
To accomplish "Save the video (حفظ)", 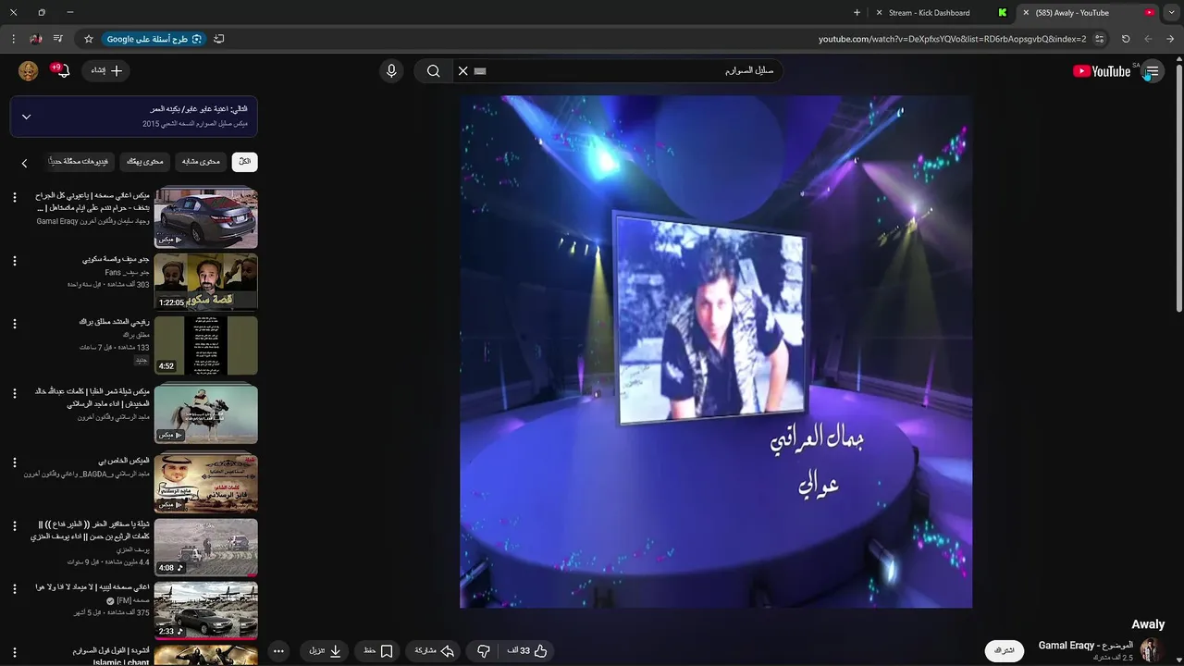I will (378, 651).
